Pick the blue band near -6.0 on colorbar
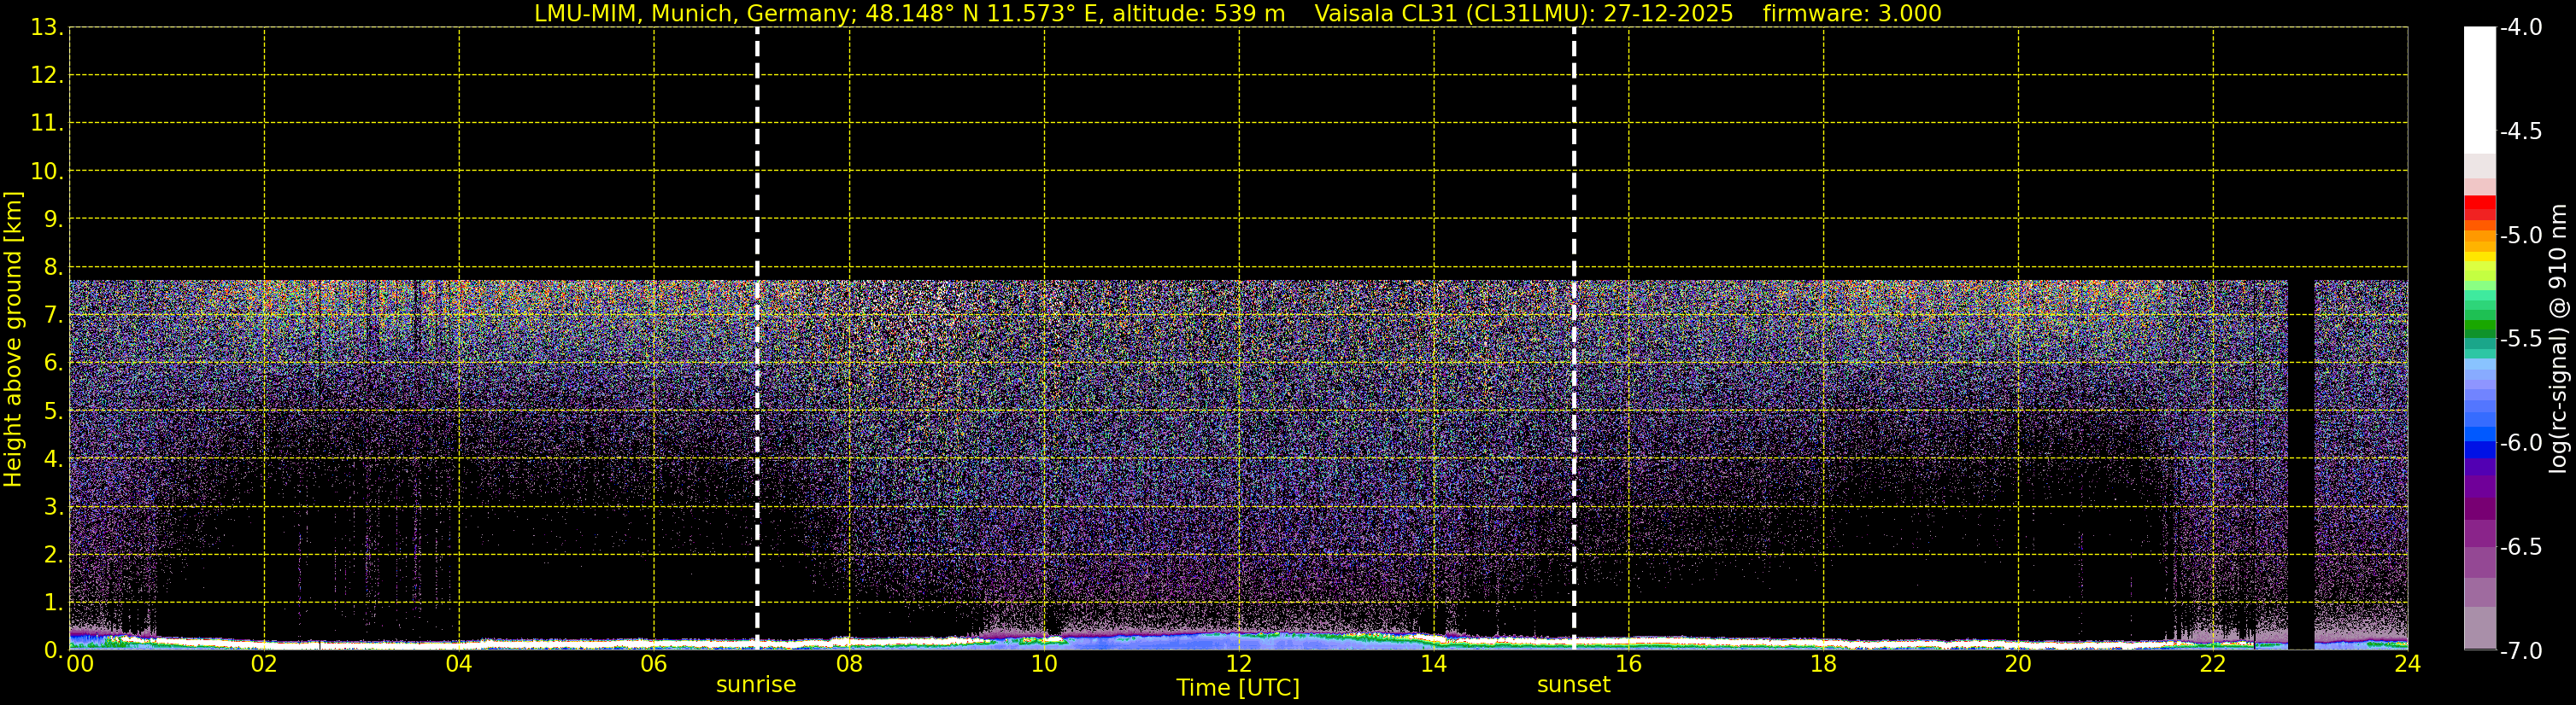 2479,447
